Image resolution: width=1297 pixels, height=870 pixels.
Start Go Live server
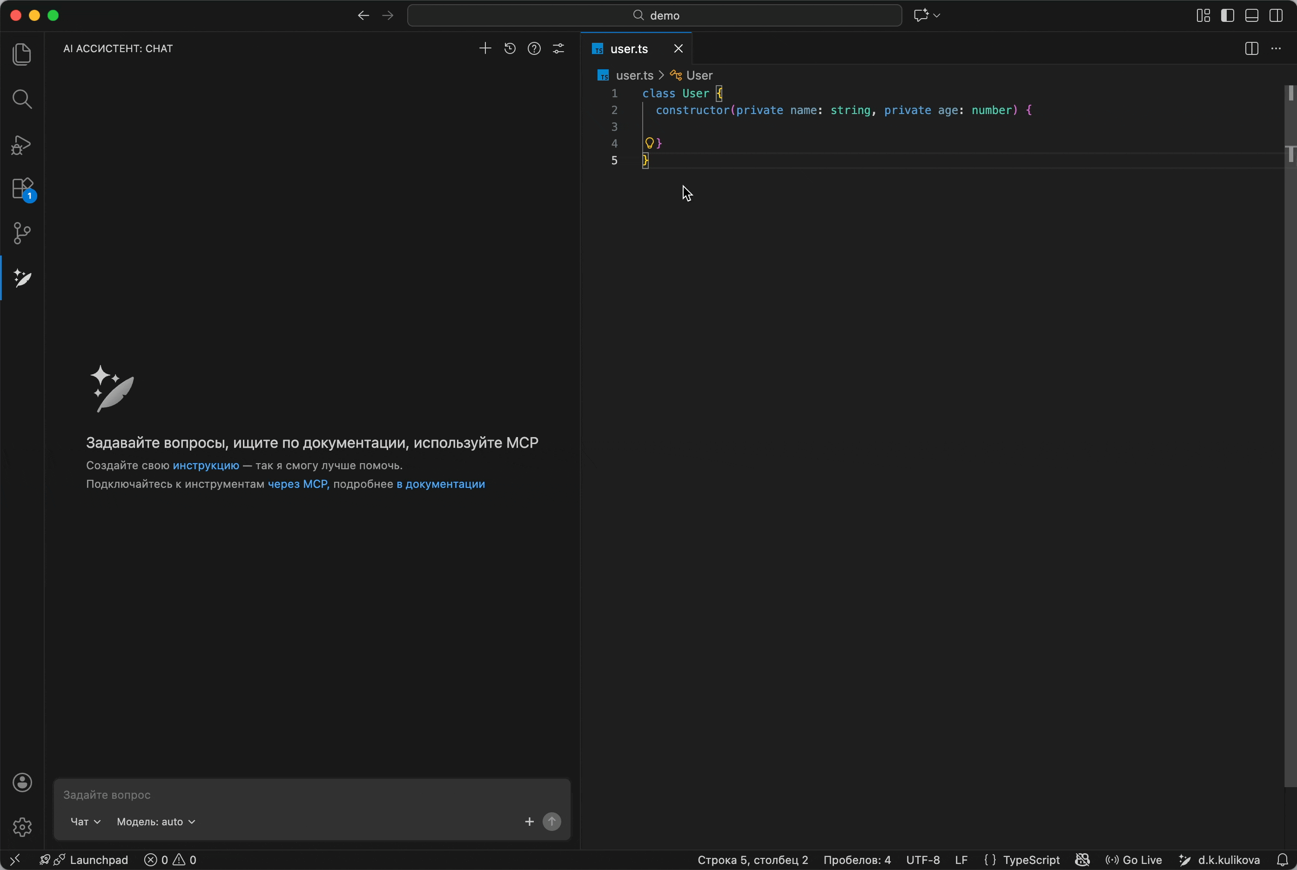pos(1133,860)
